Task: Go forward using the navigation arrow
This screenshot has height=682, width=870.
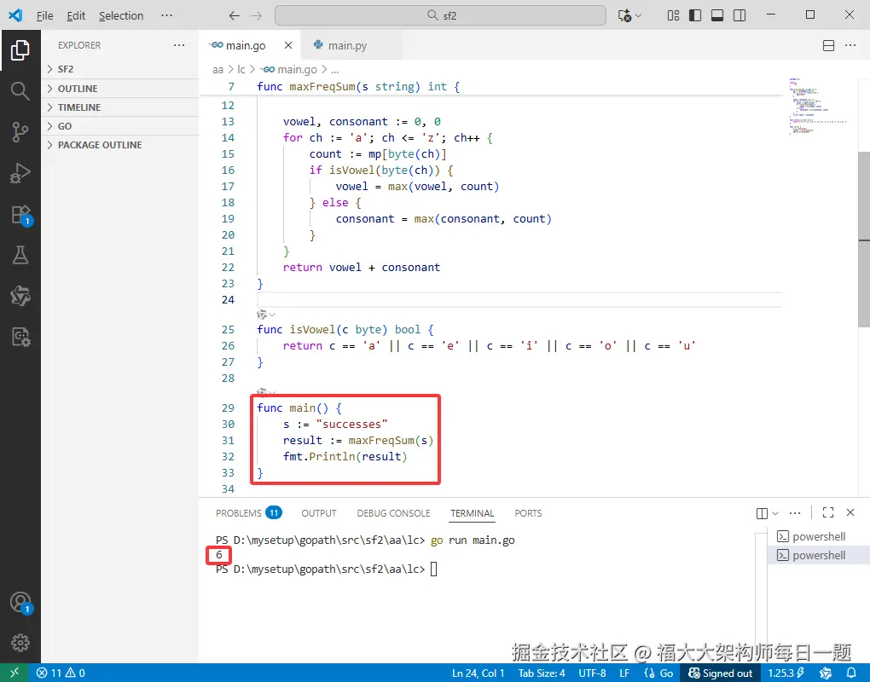Action: 257,15
